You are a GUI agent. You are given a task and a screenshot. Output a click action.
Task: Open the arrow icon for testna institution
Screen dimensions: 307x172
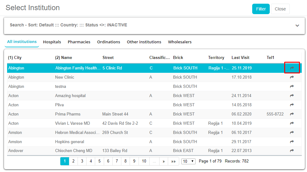(292, 86)
